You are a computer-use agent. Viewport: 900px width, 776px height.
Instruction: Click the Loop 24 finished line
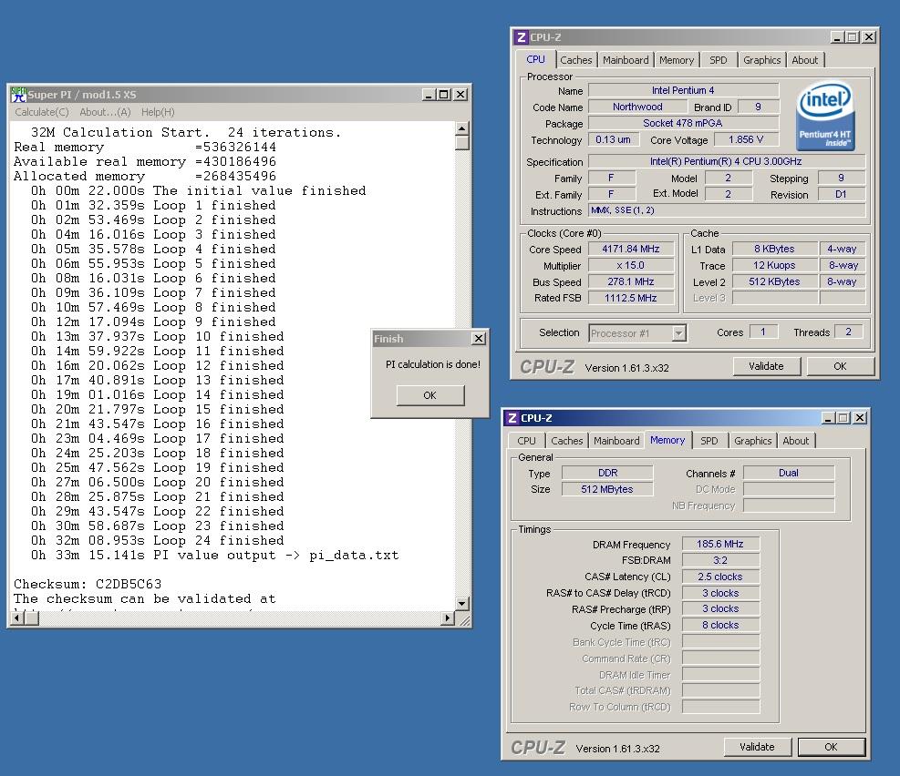[157, 540]
